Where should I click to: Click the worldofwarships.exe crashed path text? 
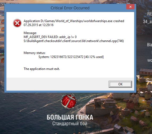pos(74,21)
